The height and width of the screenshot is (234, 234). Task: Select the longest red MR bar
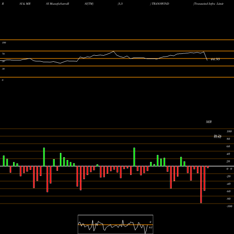201,184
